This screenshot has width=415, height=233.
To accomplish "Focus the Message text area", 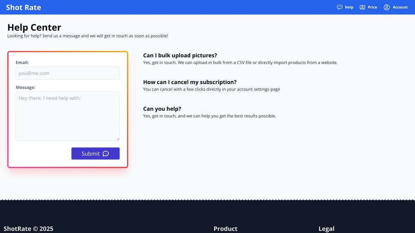I will pyautogui.click(x=68, y=116).
